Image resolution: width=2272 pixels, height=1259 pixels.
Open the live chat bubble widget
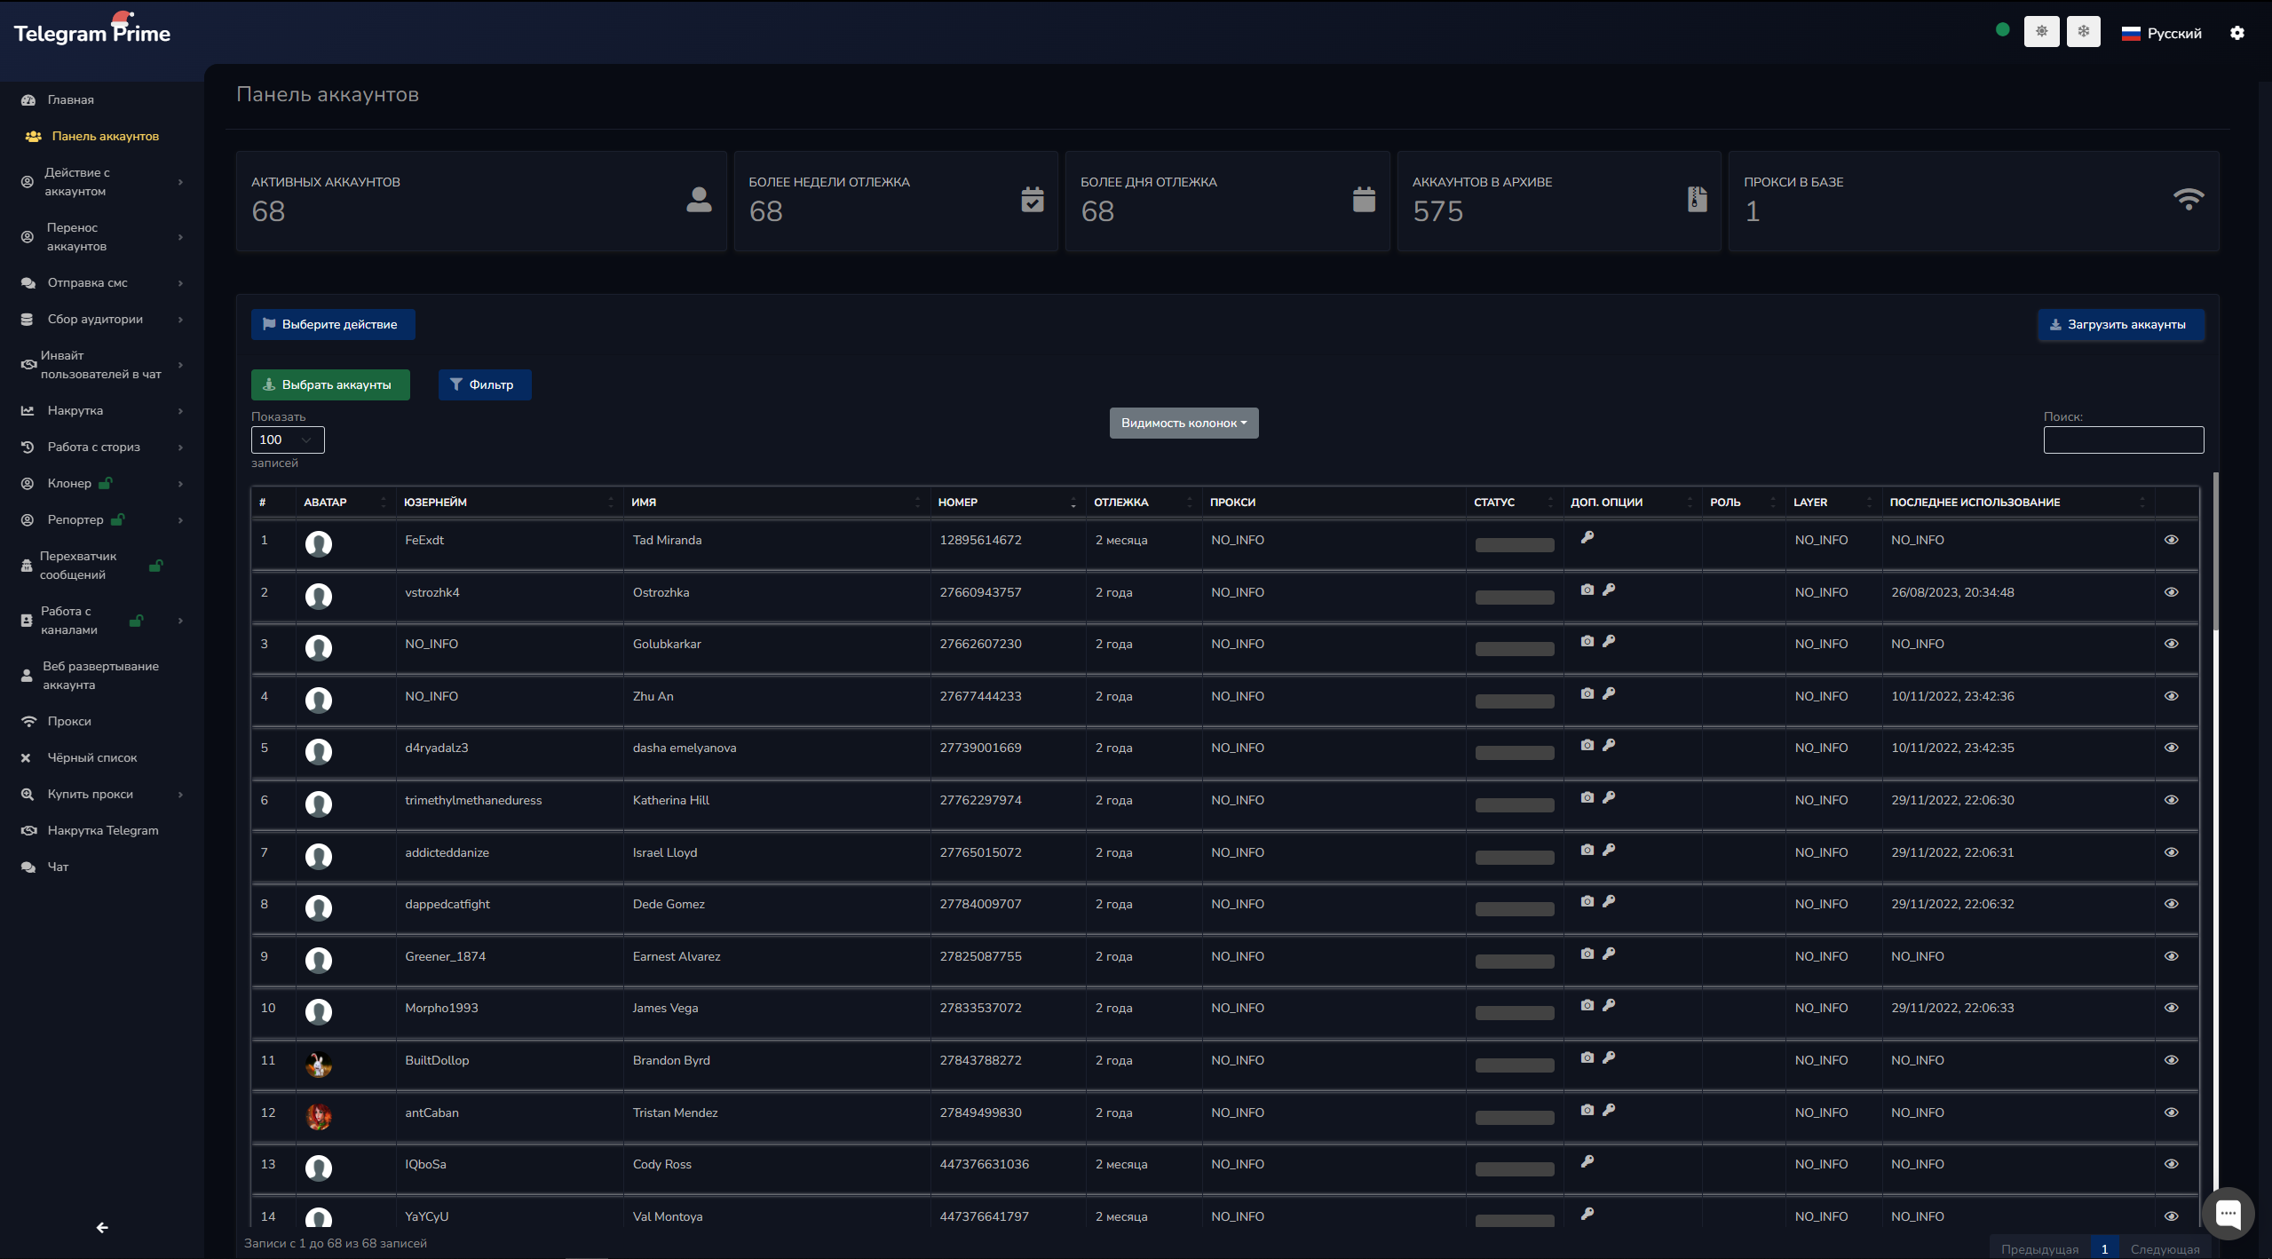(x=2228, y=1213)
